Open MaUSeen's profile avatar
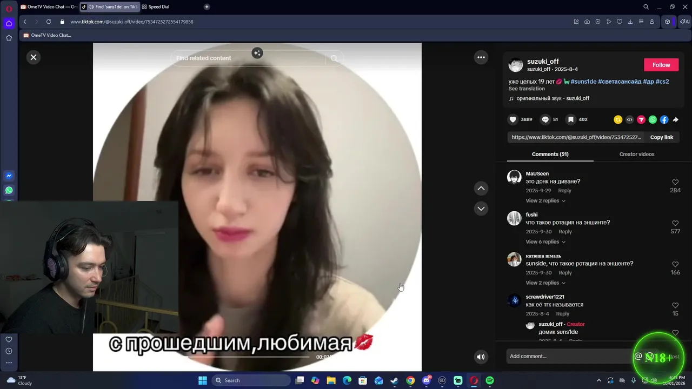The height and width of the screenshot is (389, 692). point(514,177)
